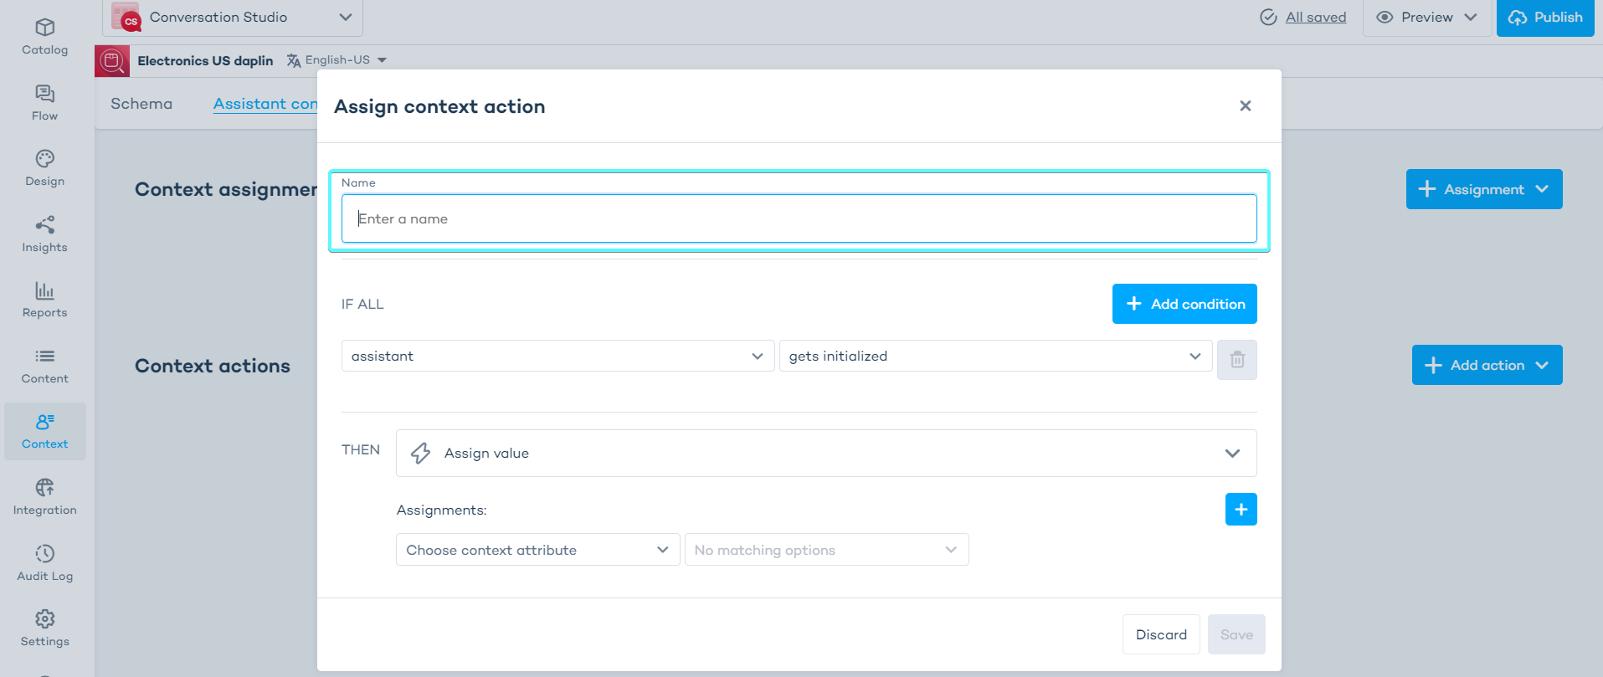The width and height of the screenshot is (1603, 677).
Task: Open Settings in the sidebar
Action: (x=45, y=628)
